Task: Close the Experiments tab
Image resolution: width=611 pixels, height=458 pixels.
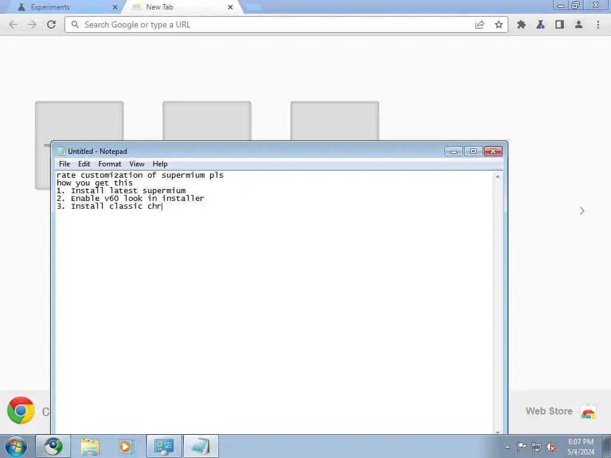Action: click(x=115, y=7)
